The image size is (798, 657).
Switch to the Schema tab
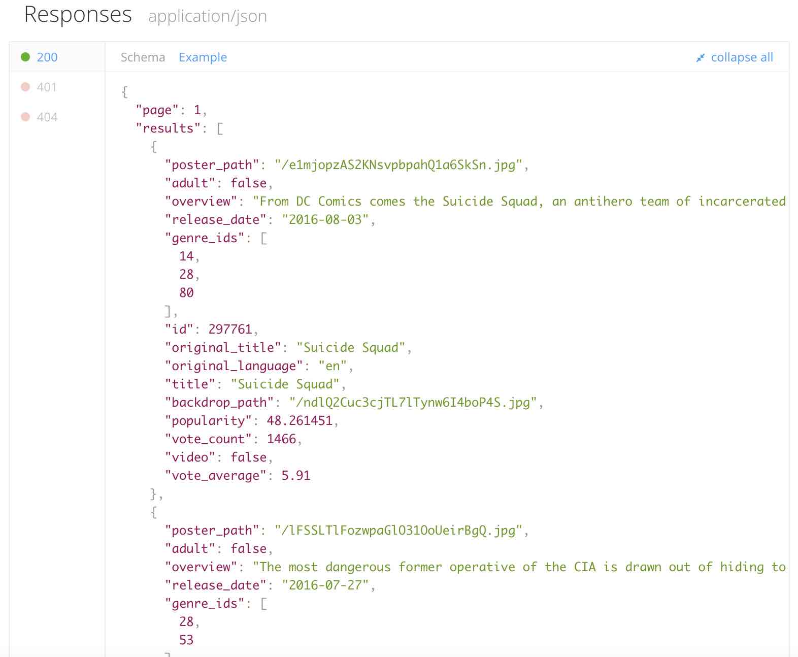pos(143,57)
